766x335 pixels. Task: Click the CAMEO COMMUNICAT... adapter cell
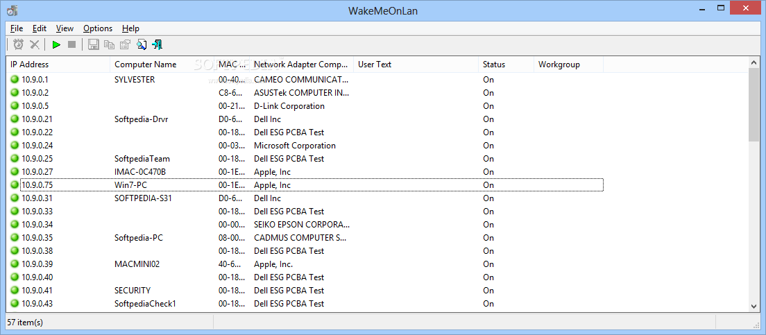(302, 79)
